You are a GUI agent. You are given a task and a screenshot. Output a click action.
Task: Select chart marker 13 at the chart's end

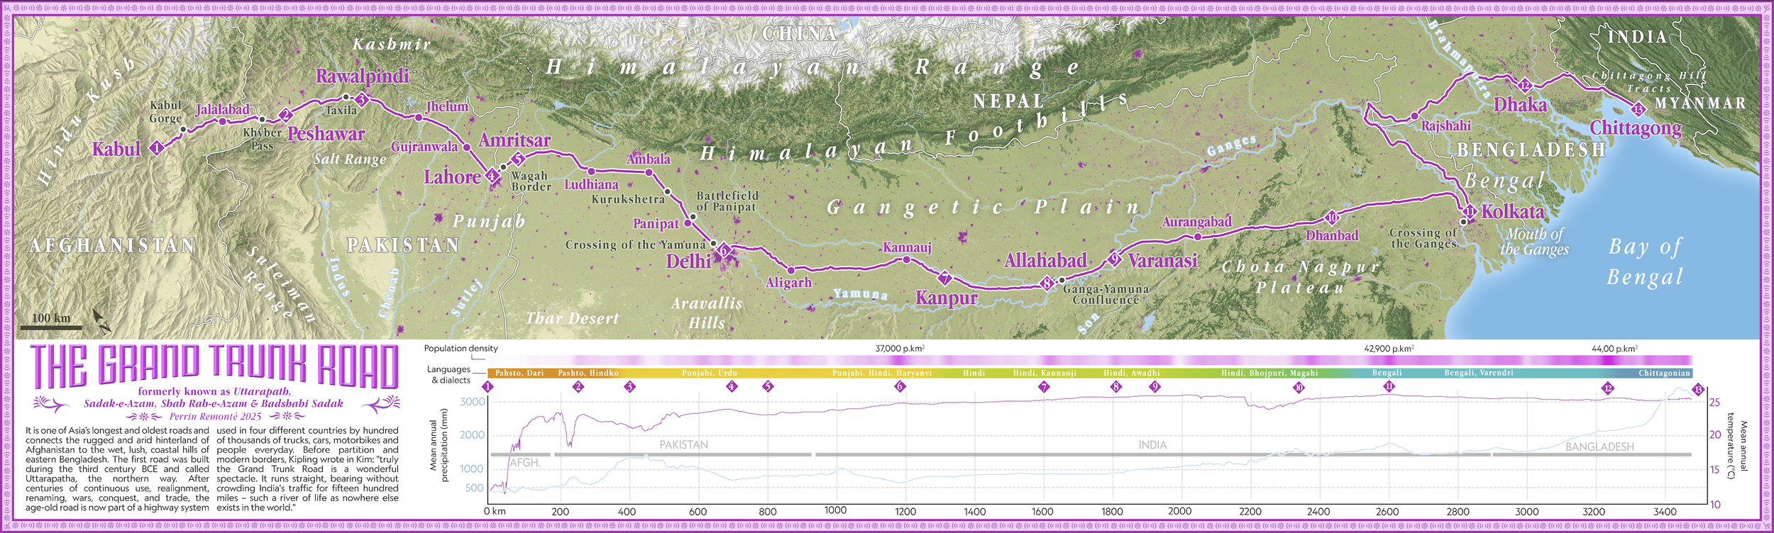click(1698, 389)
